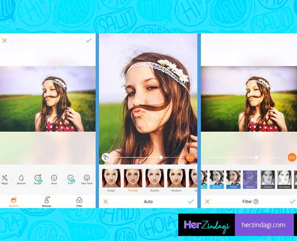297x241 pixels.
Task: Select the Freckle preset thumbnail
Action: pos(133,178)
